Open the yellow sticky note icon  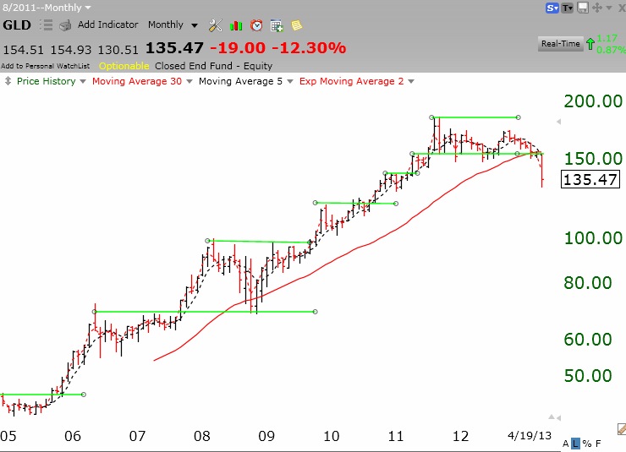(295, 25)
